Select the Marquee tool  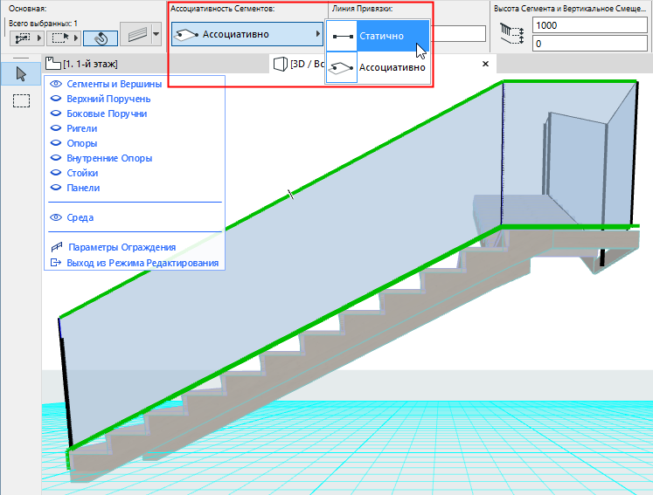click(x=21, y=101)
